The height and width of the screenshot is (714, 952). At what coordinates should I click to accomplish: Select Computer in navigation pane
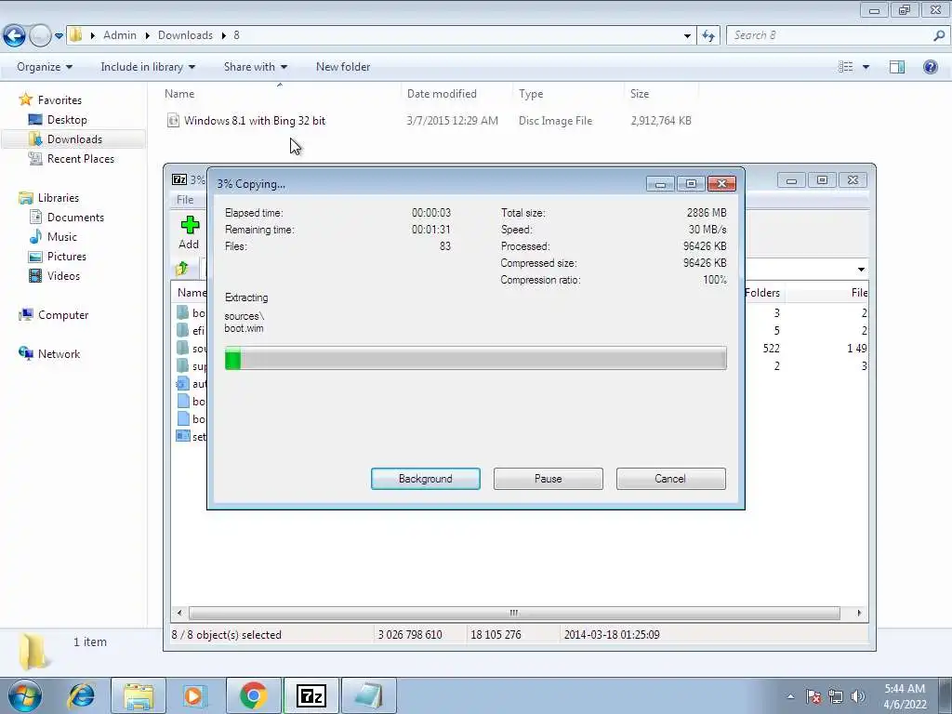(x=62, y=314)
